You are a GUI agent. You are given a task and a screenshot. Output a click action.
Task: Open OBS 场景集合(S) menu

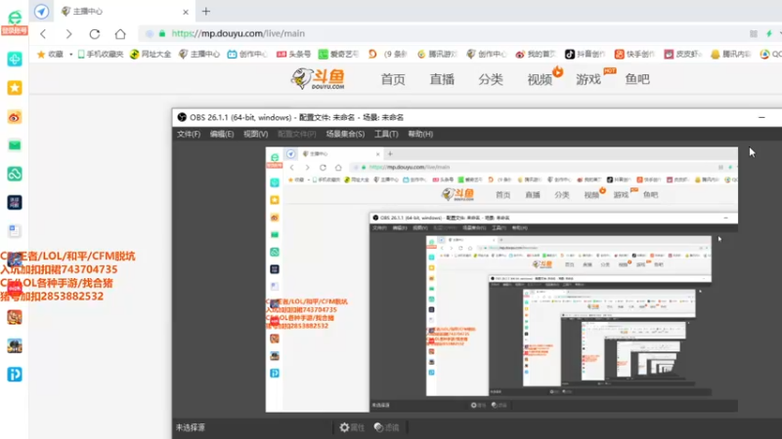pyautogui.click(x=345, y=134)
